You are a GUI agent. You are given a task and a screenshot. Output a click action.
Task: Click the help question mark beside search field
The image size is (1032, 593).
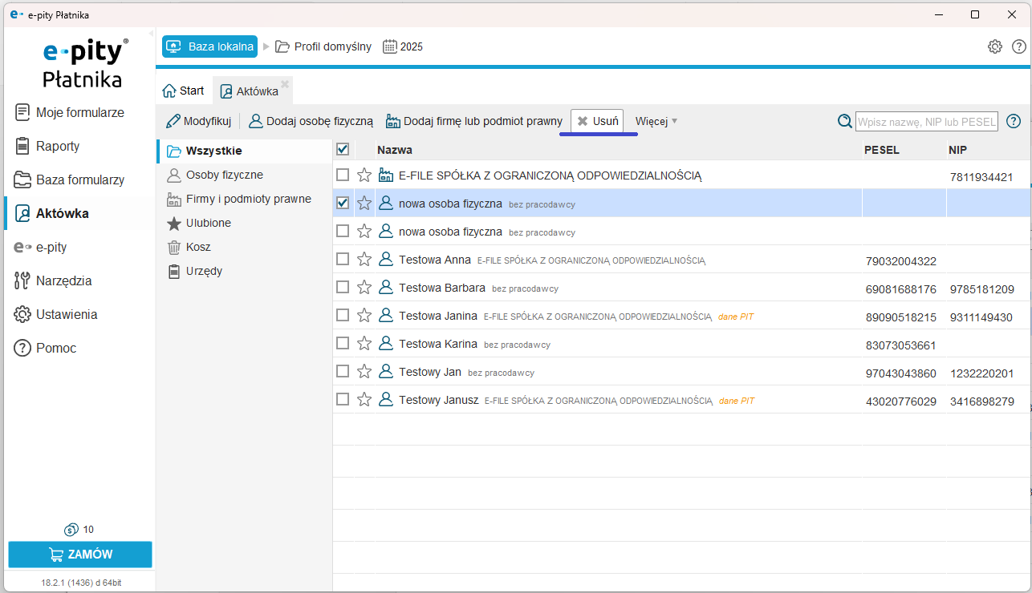[x=1014, y=121]
